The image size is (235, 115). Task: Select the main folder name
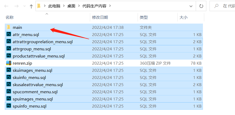18,27
